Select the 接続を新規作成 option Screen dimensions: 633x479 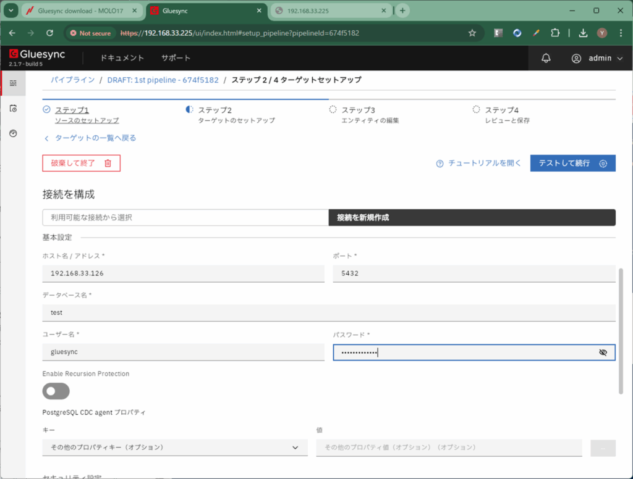click(471, 218)
